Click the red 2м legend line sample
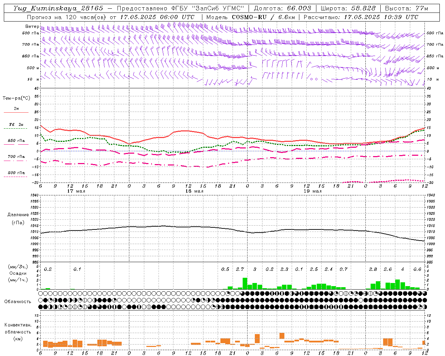The image size is (445, 356). pyautogui.click(x=16, y=112)
